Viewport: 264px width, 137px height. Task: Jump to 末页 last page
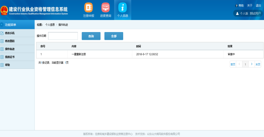[x=258, y=64]
